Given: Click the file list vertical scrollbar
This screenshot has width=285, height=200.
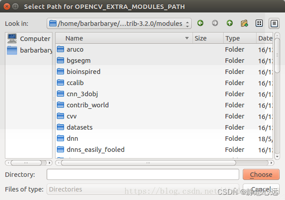Looking at the screenshot, I should [277, 56].
